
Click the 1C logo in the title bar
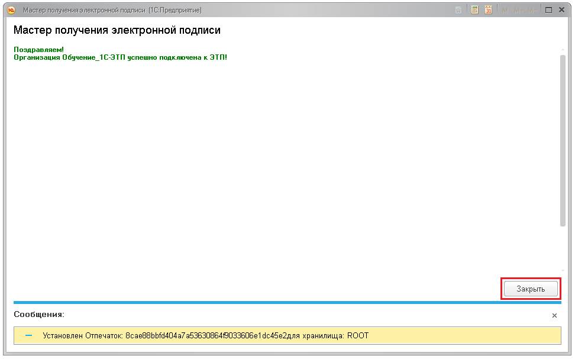coord(11,10)
